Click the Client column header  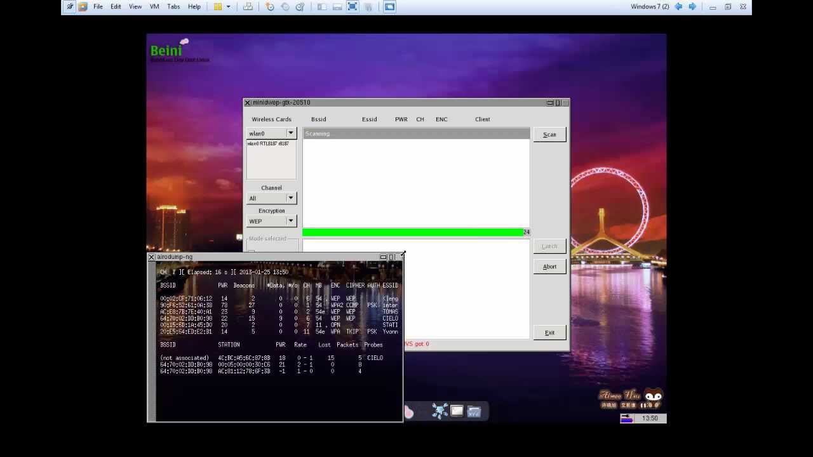483,119
